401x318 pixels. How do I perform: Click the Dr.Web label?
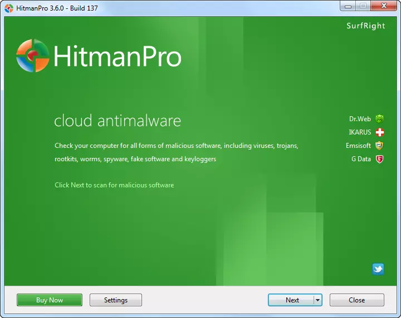[360, 118]
